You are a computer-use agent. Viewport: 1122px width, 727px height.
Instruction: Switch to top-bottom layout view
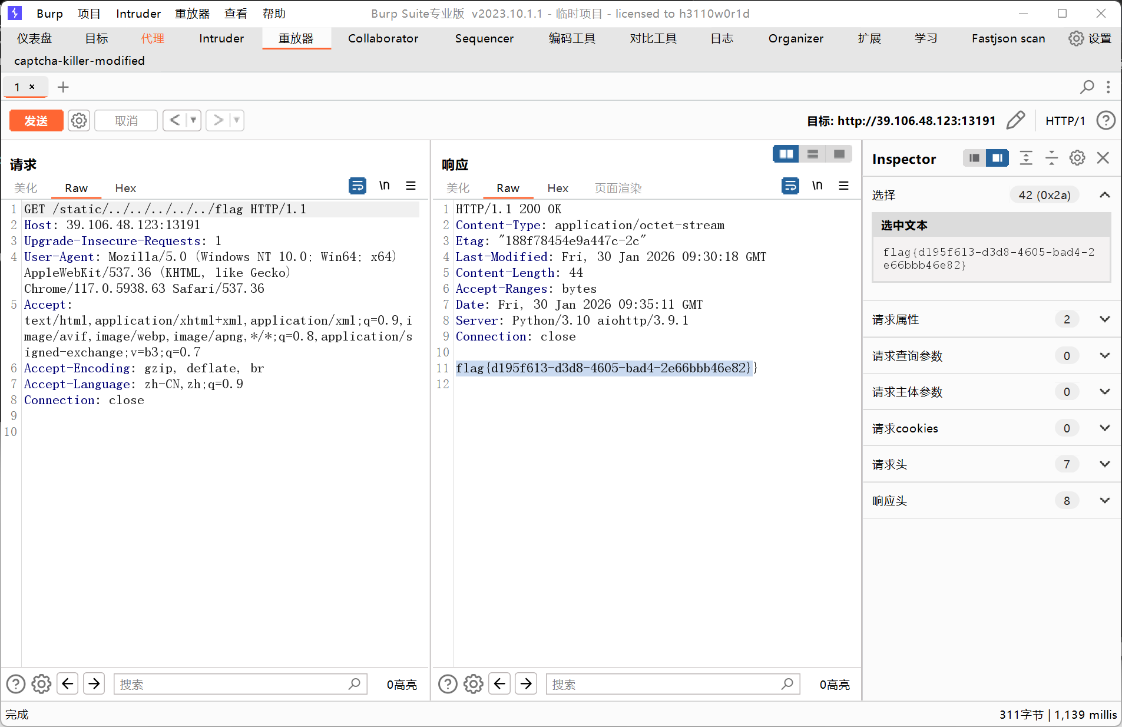click(x=813, y=154)
